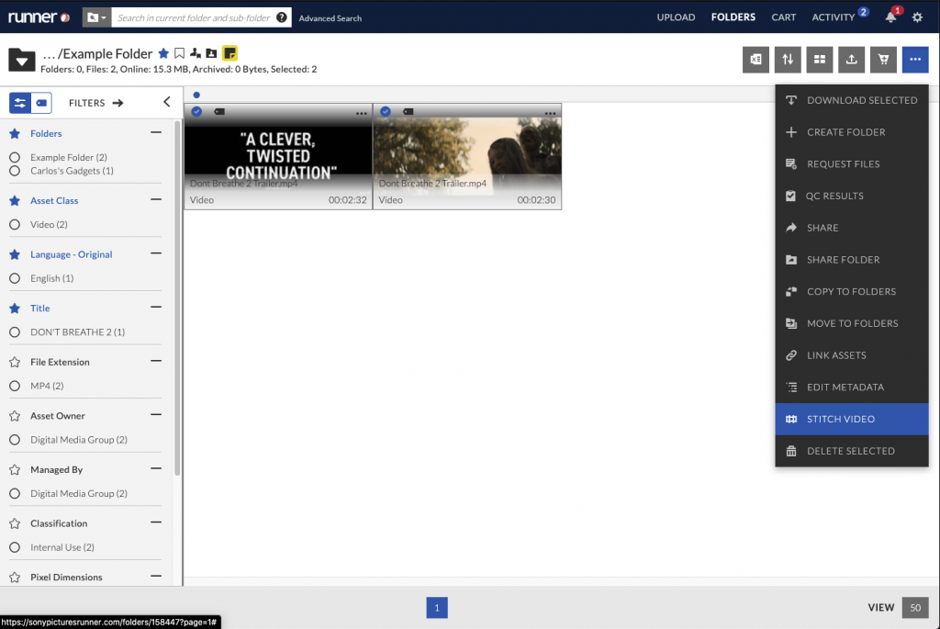Collapse the Folders filter group
Image resolution: width=940 pixels, height=629 pixels.
coord(156,132)
